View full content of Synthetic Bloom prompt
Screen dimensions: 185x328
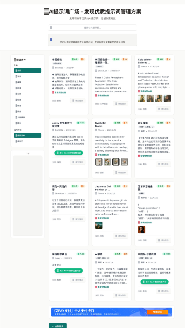(x=102, y=155)
